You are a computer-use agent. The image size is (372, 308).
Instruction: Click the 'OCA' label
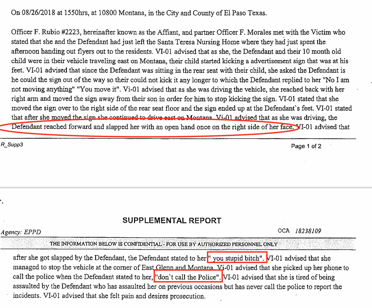click(284, 231)
